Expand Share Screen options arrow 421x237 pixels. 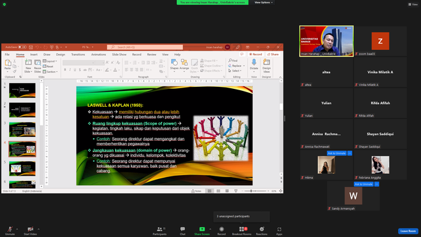point(210,229)
